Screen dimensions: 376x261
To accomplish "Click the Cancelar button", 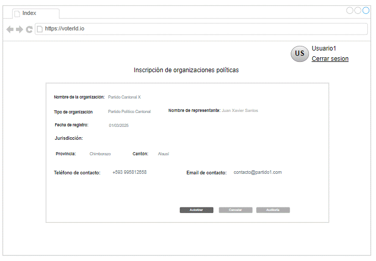I will point(236,210).
